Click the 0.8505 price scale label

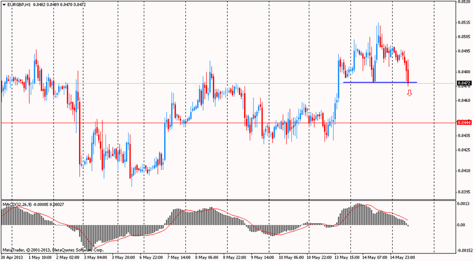[x=464, y=37]
